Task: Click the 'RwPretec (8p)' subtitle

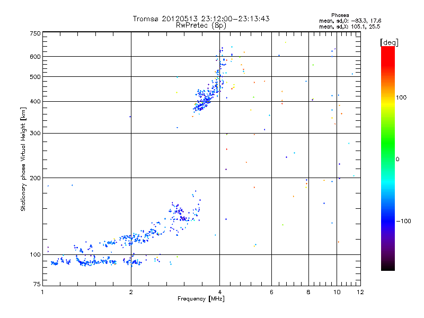Action: pyautogui.click(x=201, y=25)
